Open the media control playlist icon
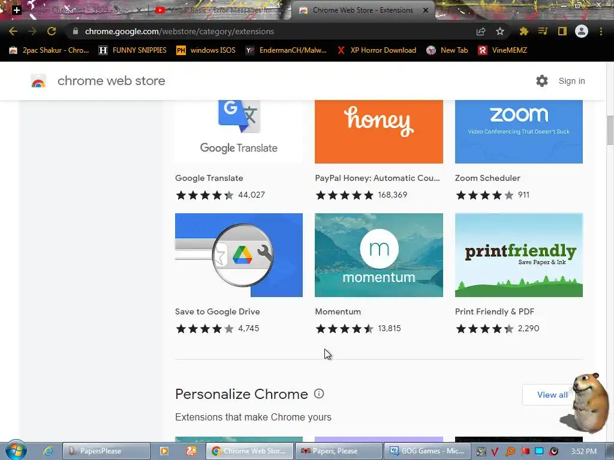 543,31
